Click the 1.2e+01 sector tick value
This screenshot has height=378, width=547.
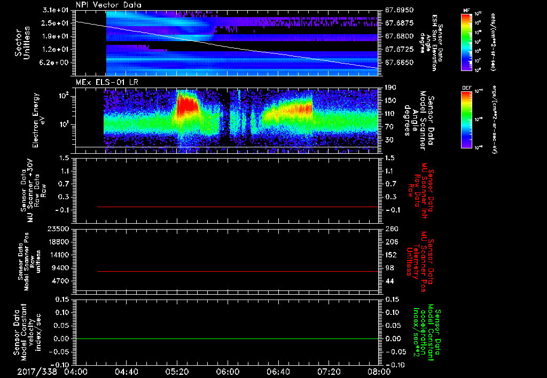pos(56,50)
